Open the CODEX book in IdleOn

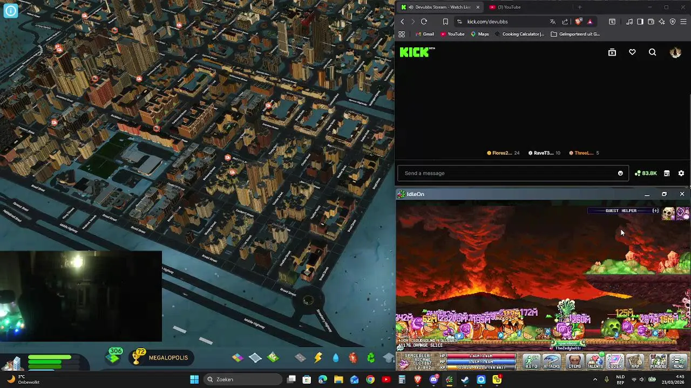coord(615,362)
